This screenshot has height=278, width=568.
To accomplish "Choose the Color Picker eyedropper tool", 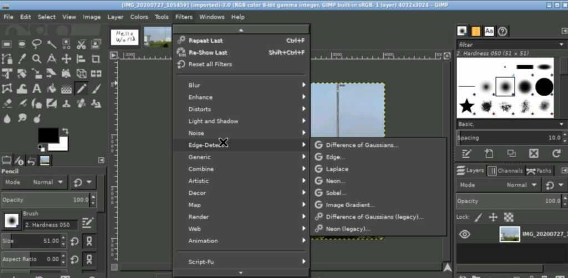I will pyautogui.click(x=22, y=59).
